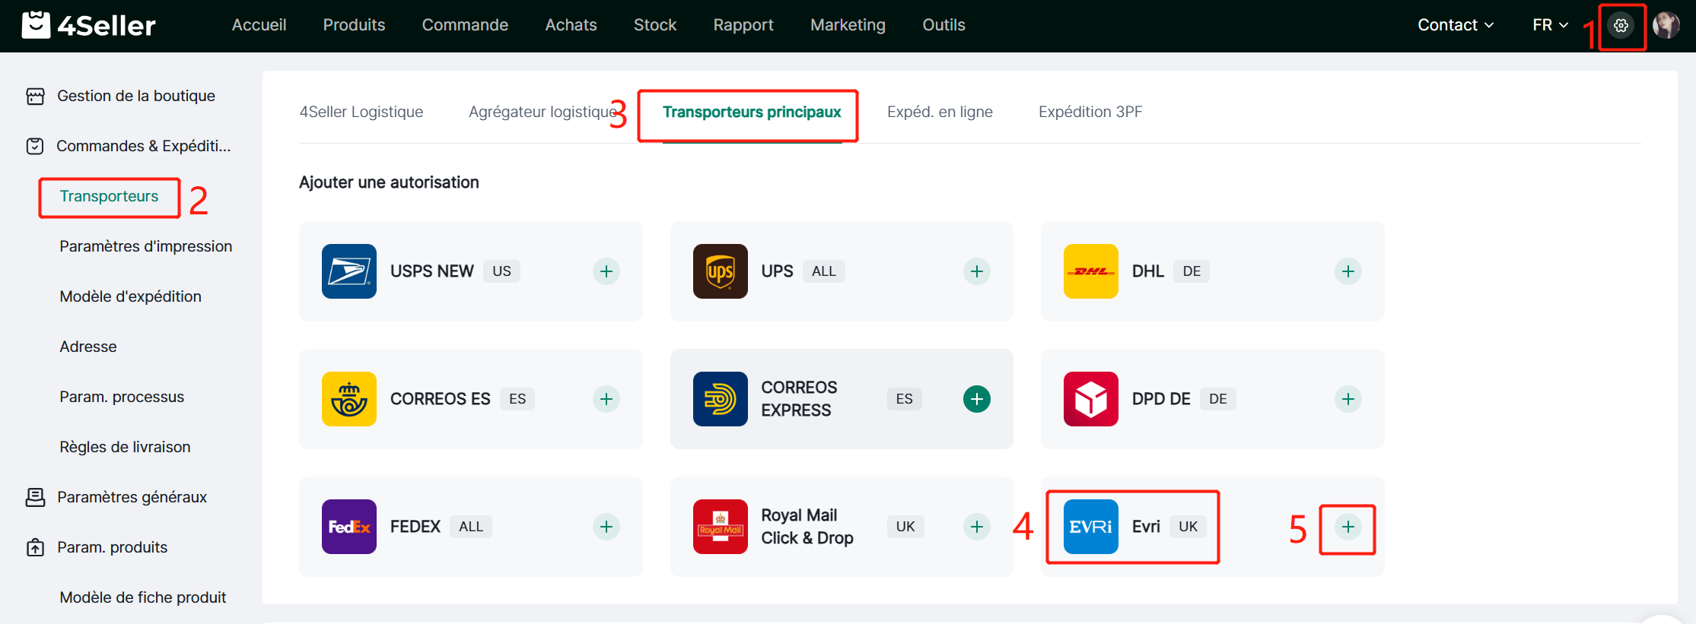This screenshot has width=1696, height=624.
Task: Open the Commande menu
Action: click(465, 25)
